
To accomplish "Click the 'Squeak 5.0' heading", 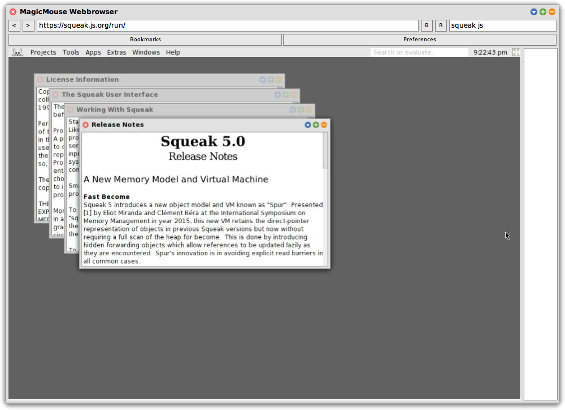I will point(203,141).
